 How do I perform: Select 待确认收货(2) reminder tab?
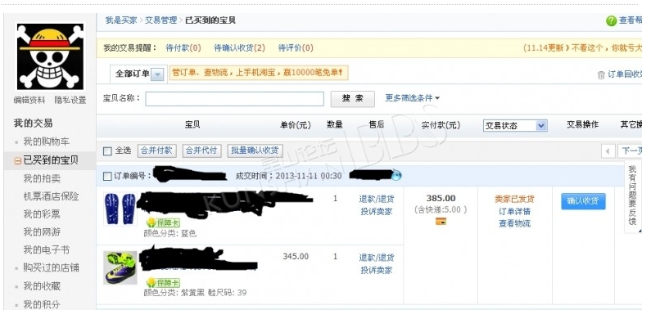[240, 48]
